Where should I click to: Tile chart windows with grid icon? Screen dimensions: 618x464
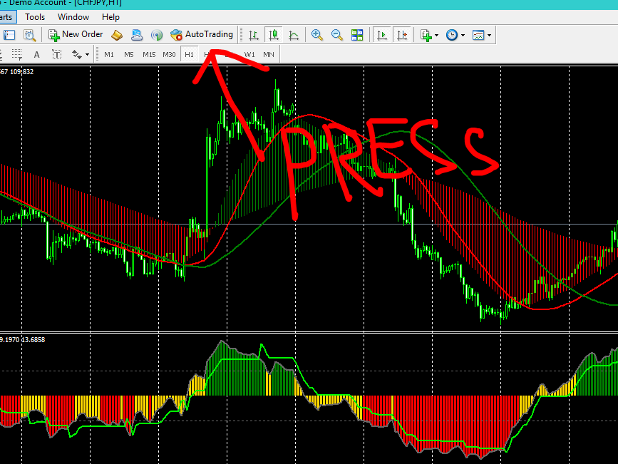357,35
